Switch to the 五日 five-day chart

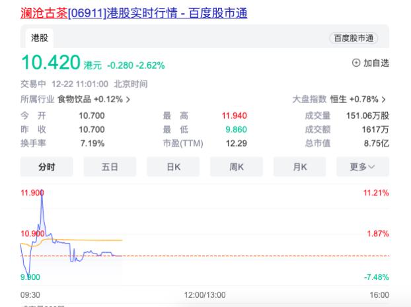pyautogui.click(x=110, y=167)
